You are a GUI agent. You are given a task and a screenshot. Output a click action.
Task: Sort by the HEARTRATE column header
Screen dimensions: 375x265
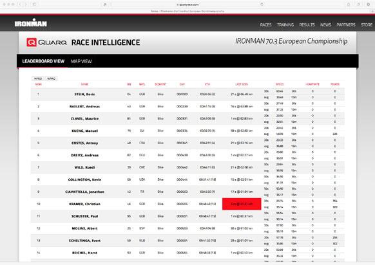tap(312, 84)
